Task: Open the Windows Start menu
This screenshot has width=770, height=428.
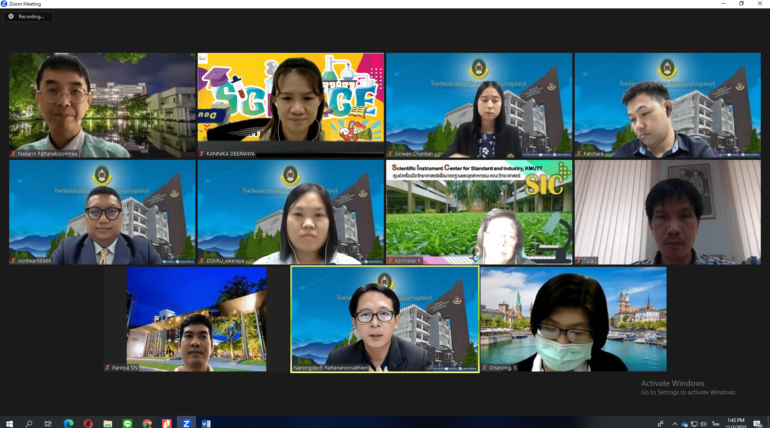Action: tap(9, 424)
